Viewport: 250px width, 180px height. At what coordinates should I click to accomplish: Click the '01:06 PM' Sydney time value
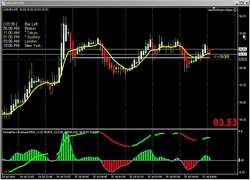pos(11,37)
